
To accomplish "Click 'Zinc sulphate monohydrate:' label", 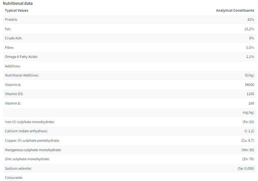I will pos(27,159).
